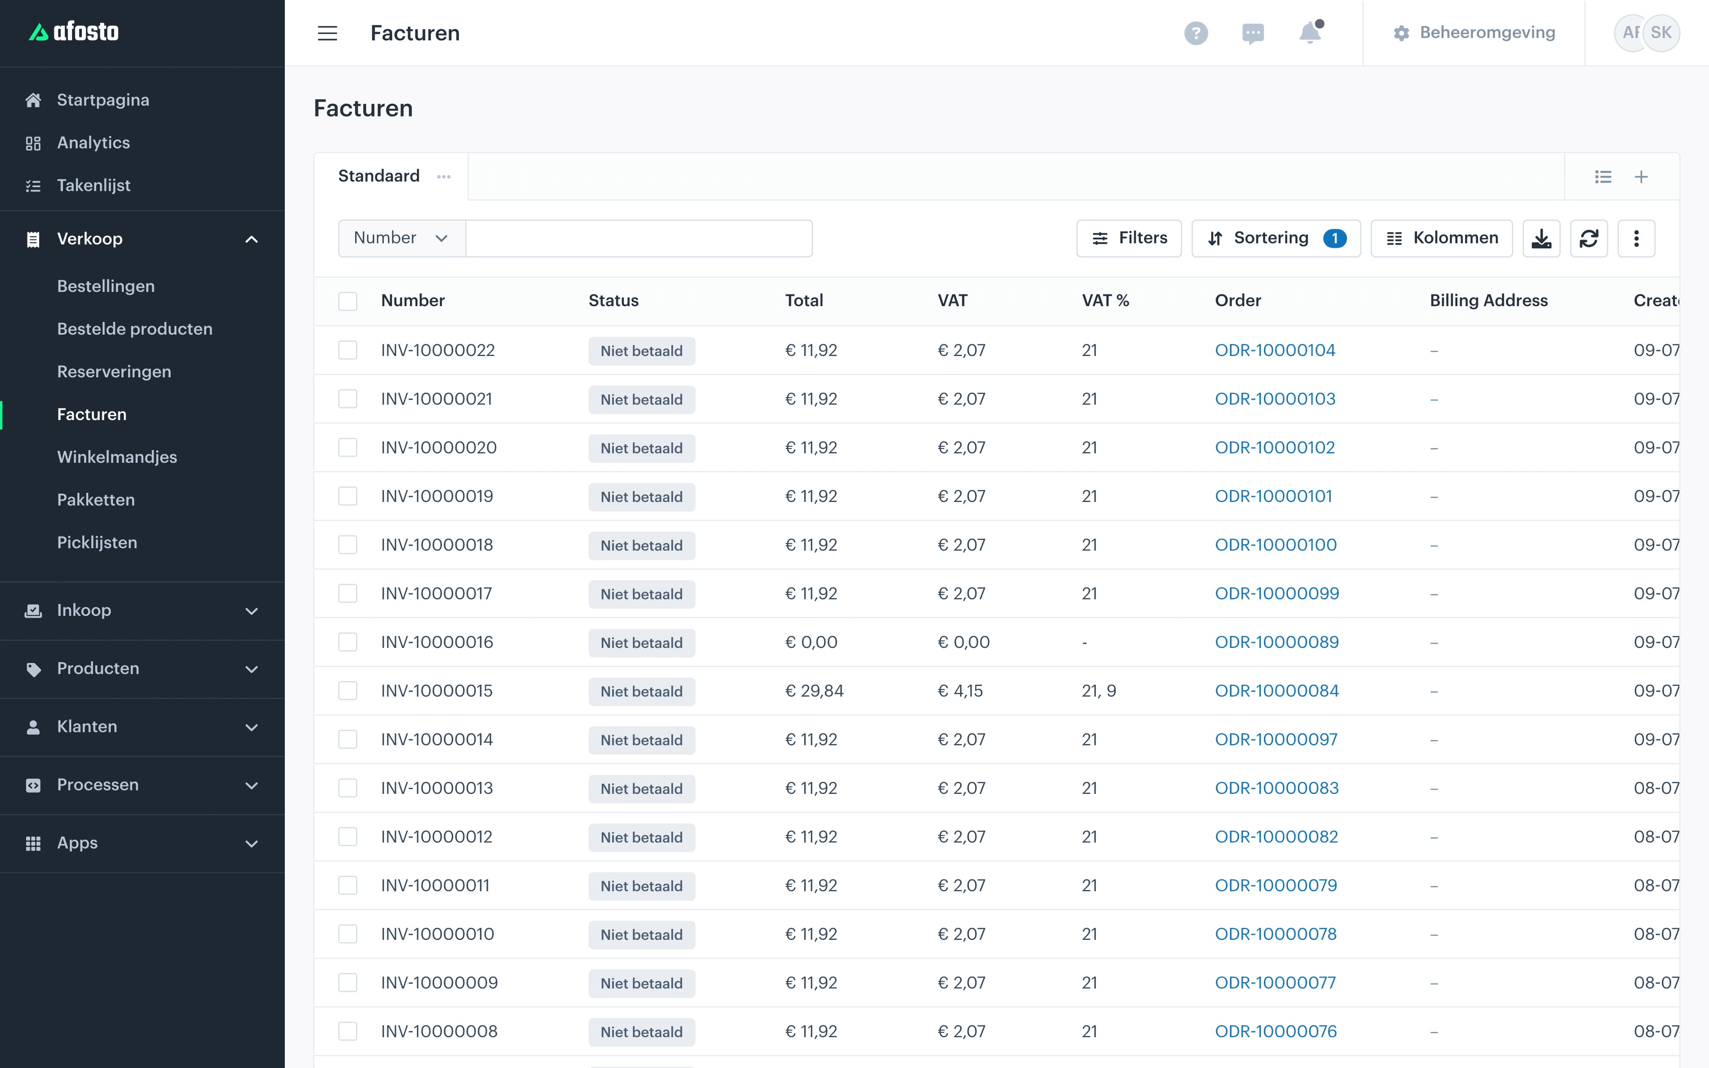
Task: Expand the Producten section chevron
Action: click(251, 669)
